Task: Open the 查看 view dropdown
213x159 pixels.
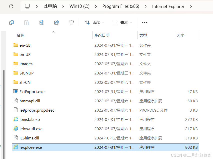Action: pos(122,23)
